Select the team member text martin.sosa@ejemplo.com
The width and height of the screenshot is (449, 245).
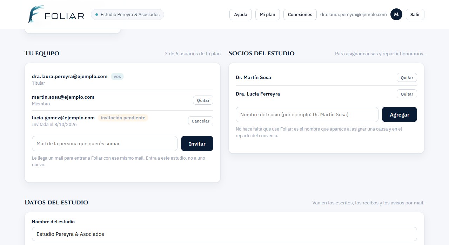63,97
